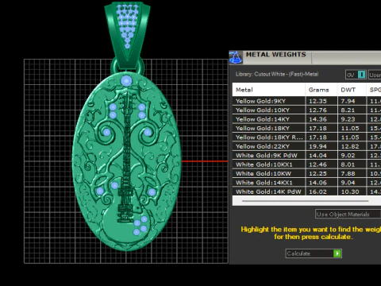Image resolution: width=381 pixels, height=286 pixels.
Task: Select the Yellow Gold:9KY row
Action: click(306, 101)
